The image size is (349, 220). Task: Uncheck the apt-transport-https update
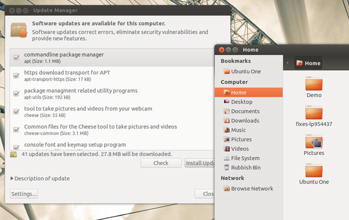16,76
